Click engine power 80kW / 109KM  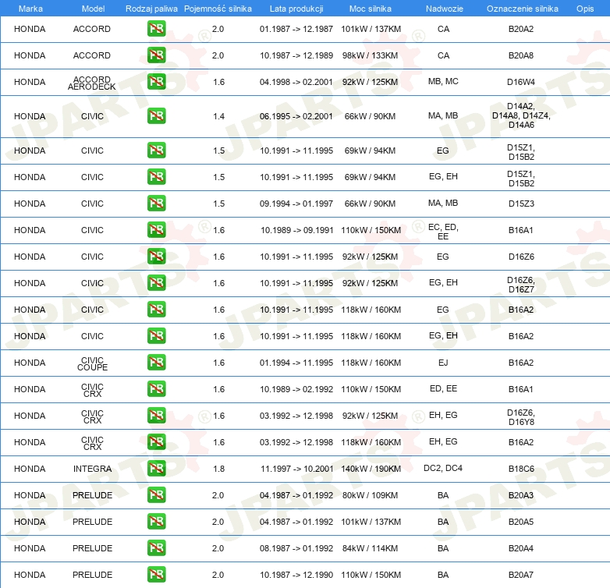click(370, 495)
